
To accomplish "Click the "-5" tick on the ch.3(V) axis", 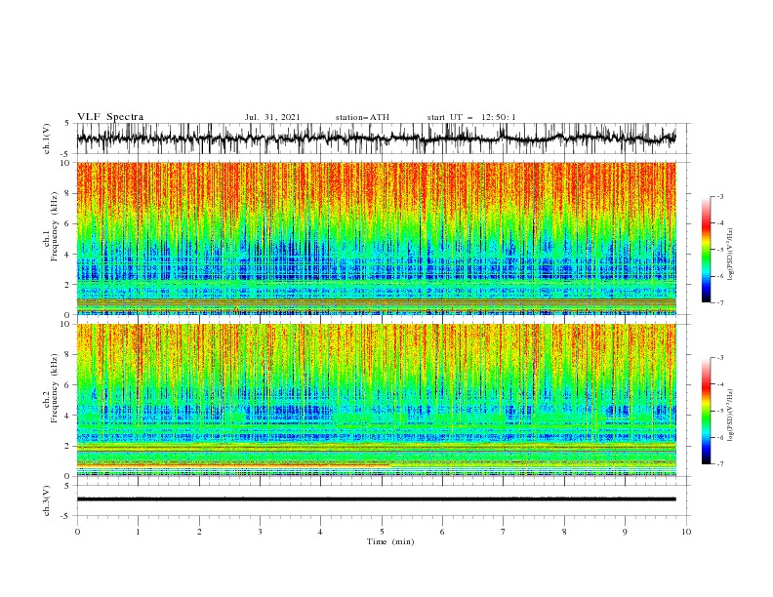I will coord(66,516).
